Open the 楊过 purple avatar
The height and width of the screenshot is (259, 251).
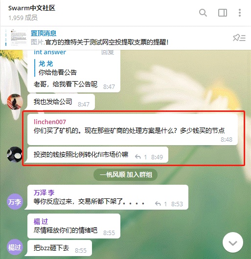15,247
